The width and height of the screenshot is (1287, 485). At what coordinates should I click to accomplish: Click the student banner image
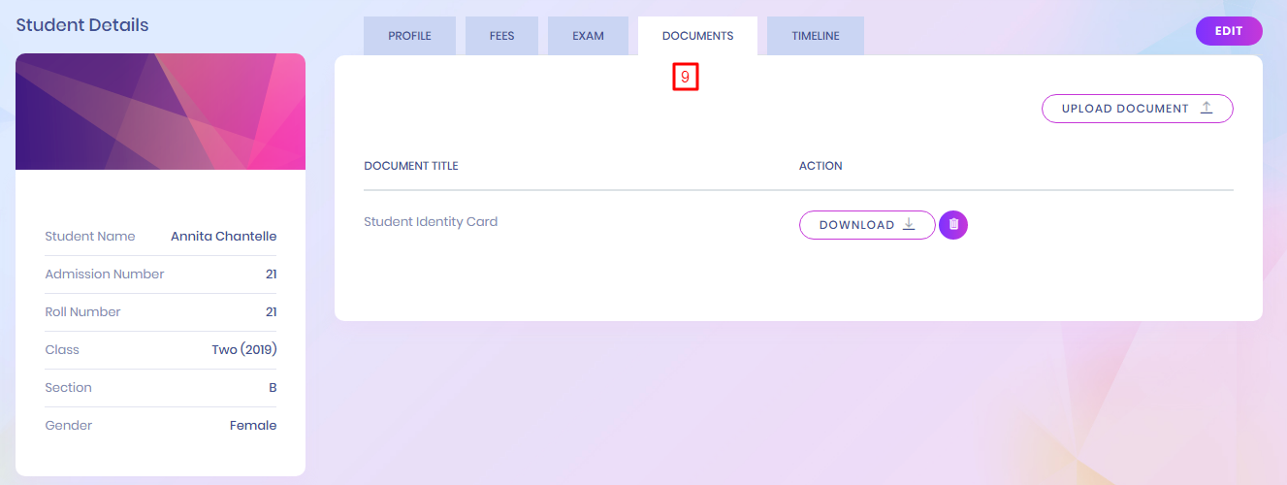point(160,112)
